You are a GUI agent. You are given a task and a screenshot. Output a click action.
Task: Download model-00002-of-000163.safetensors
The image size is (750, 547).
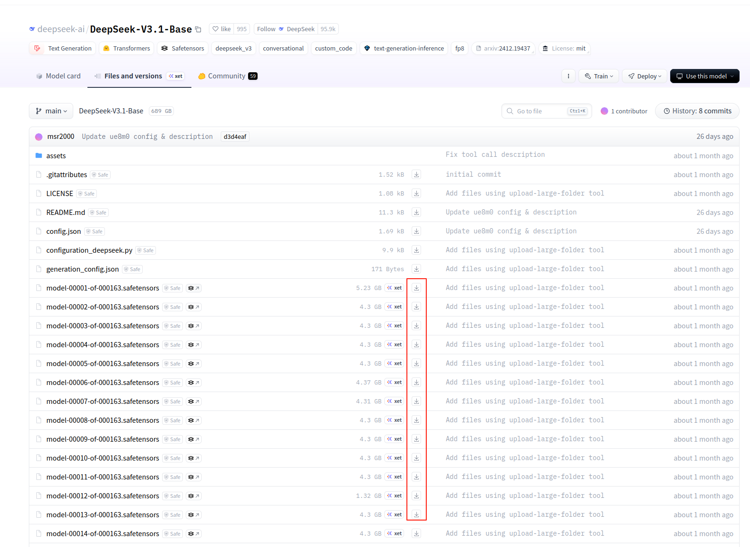pos(416,307)
